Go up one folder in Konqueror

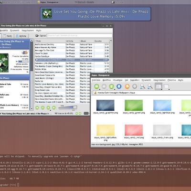[112, 86]
